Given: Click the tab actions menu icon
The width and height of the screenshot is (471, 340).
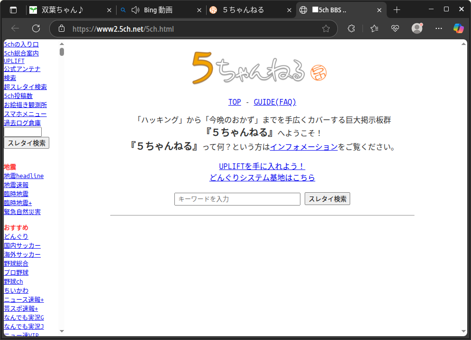Looking at the screenshot, I should coord(13,10).
